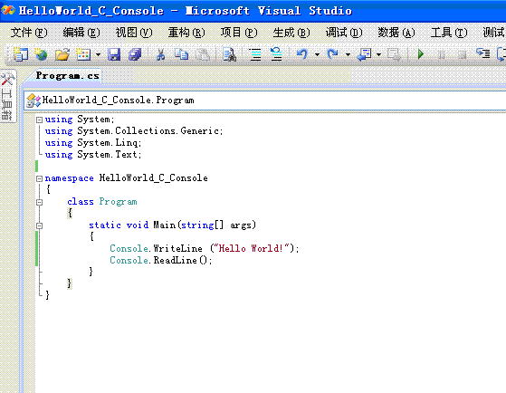Viewport: 506px width, 393px height.
Task: Open the 调试(D) menu
Action: click(x=344, y=33)
